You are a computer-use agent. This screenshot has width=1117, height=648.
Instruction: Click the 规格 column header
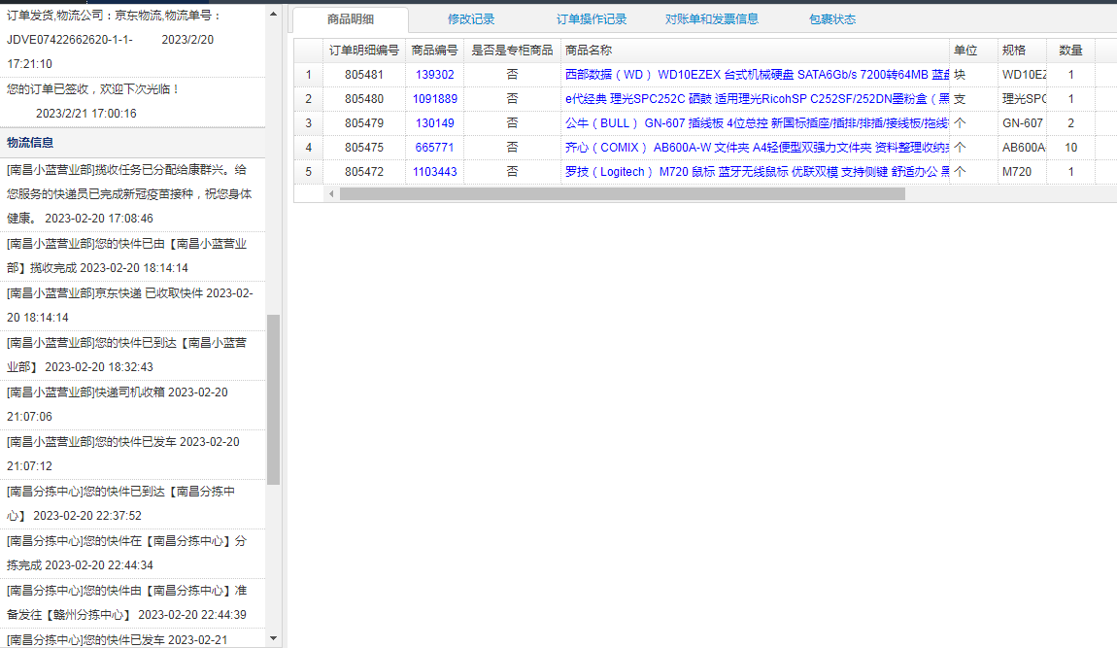[1022, 51]
